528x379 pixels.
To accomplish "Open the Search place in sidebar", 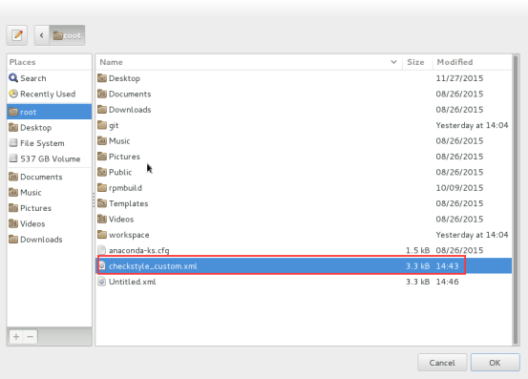I will (x=49, y=78).
